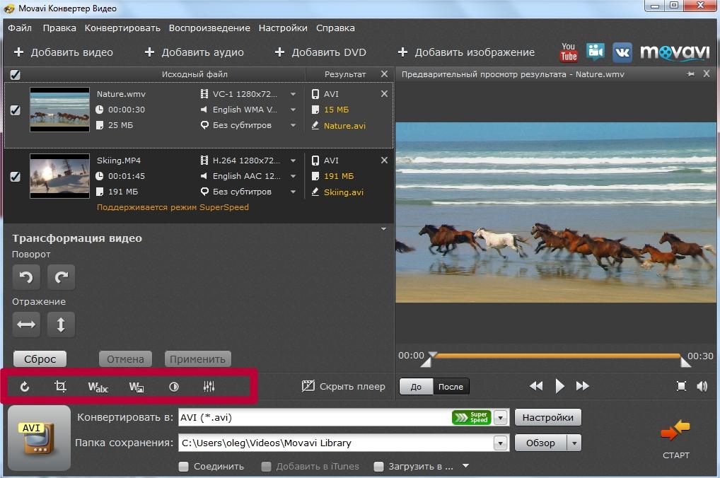Expand Skiing.MP4 subtitles dropdown

(293, 192)
